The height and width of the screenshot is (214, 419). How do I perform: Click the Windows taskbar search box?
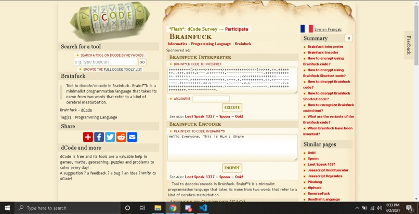[x=68, y=208]
